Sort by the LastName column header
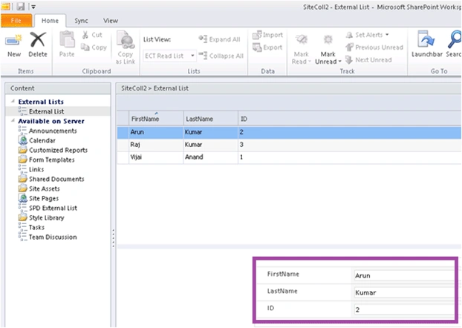 click(x=210, y=119)
